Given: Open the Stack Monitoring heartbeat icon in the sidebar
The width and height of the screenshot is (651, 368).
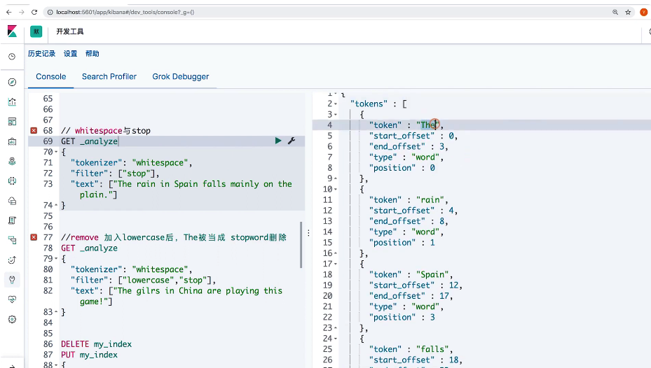Looking at the screenshot, I should coord(12,299).
